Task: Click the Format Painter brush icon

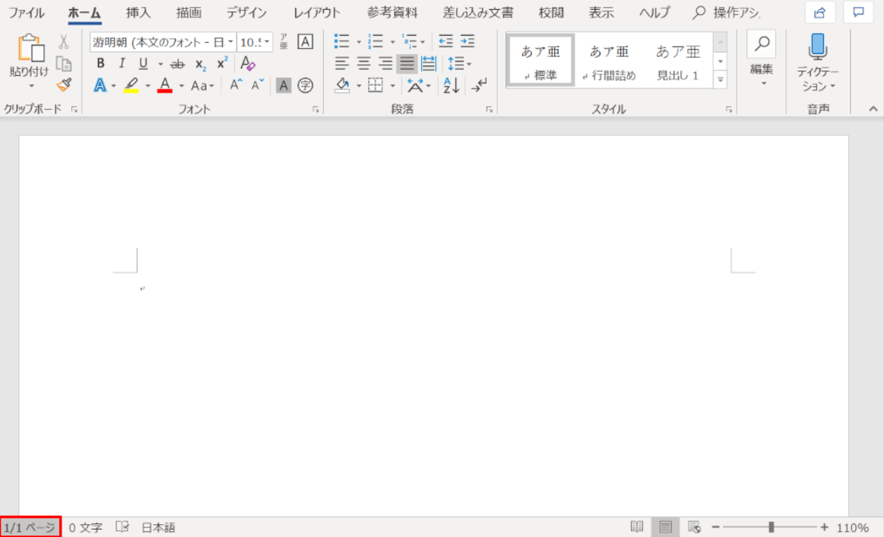Action: [64, 85]
